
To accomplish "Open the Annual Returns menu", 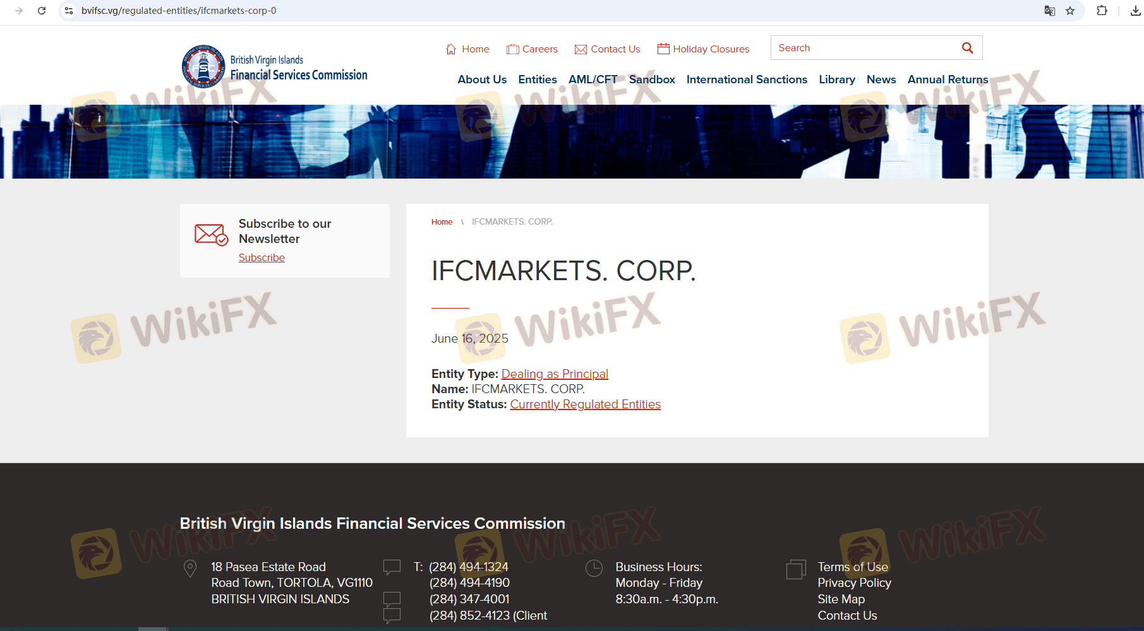I will (948, 80).
